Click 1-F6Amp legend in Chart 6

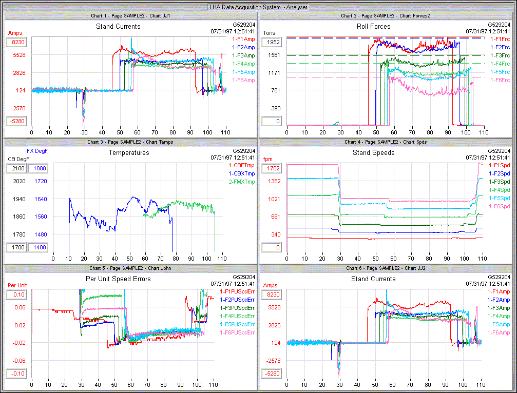(499, 332)
